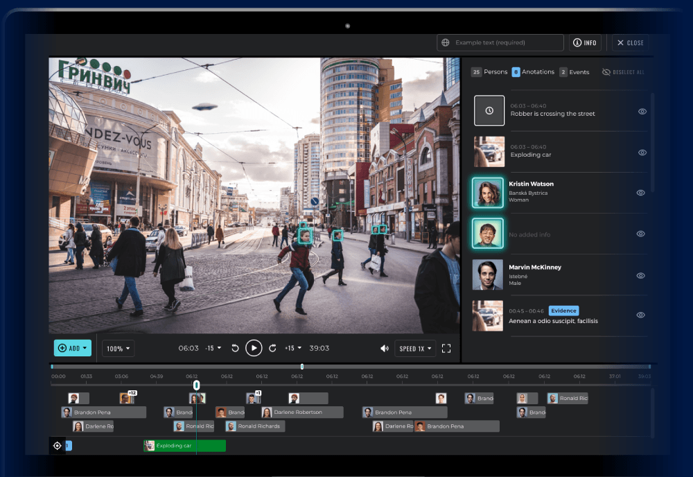Toggle eye icon for Marvin McKinney
The height and width of the screenshot is (477, 693).
pyautogui.click(x=641, y=275)
